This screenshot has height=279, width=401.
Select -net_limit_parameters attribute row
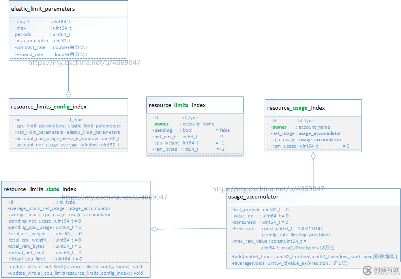[x=67, y=132]
